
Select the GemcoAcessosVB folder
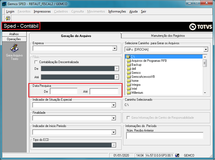[x=143, y=77]
